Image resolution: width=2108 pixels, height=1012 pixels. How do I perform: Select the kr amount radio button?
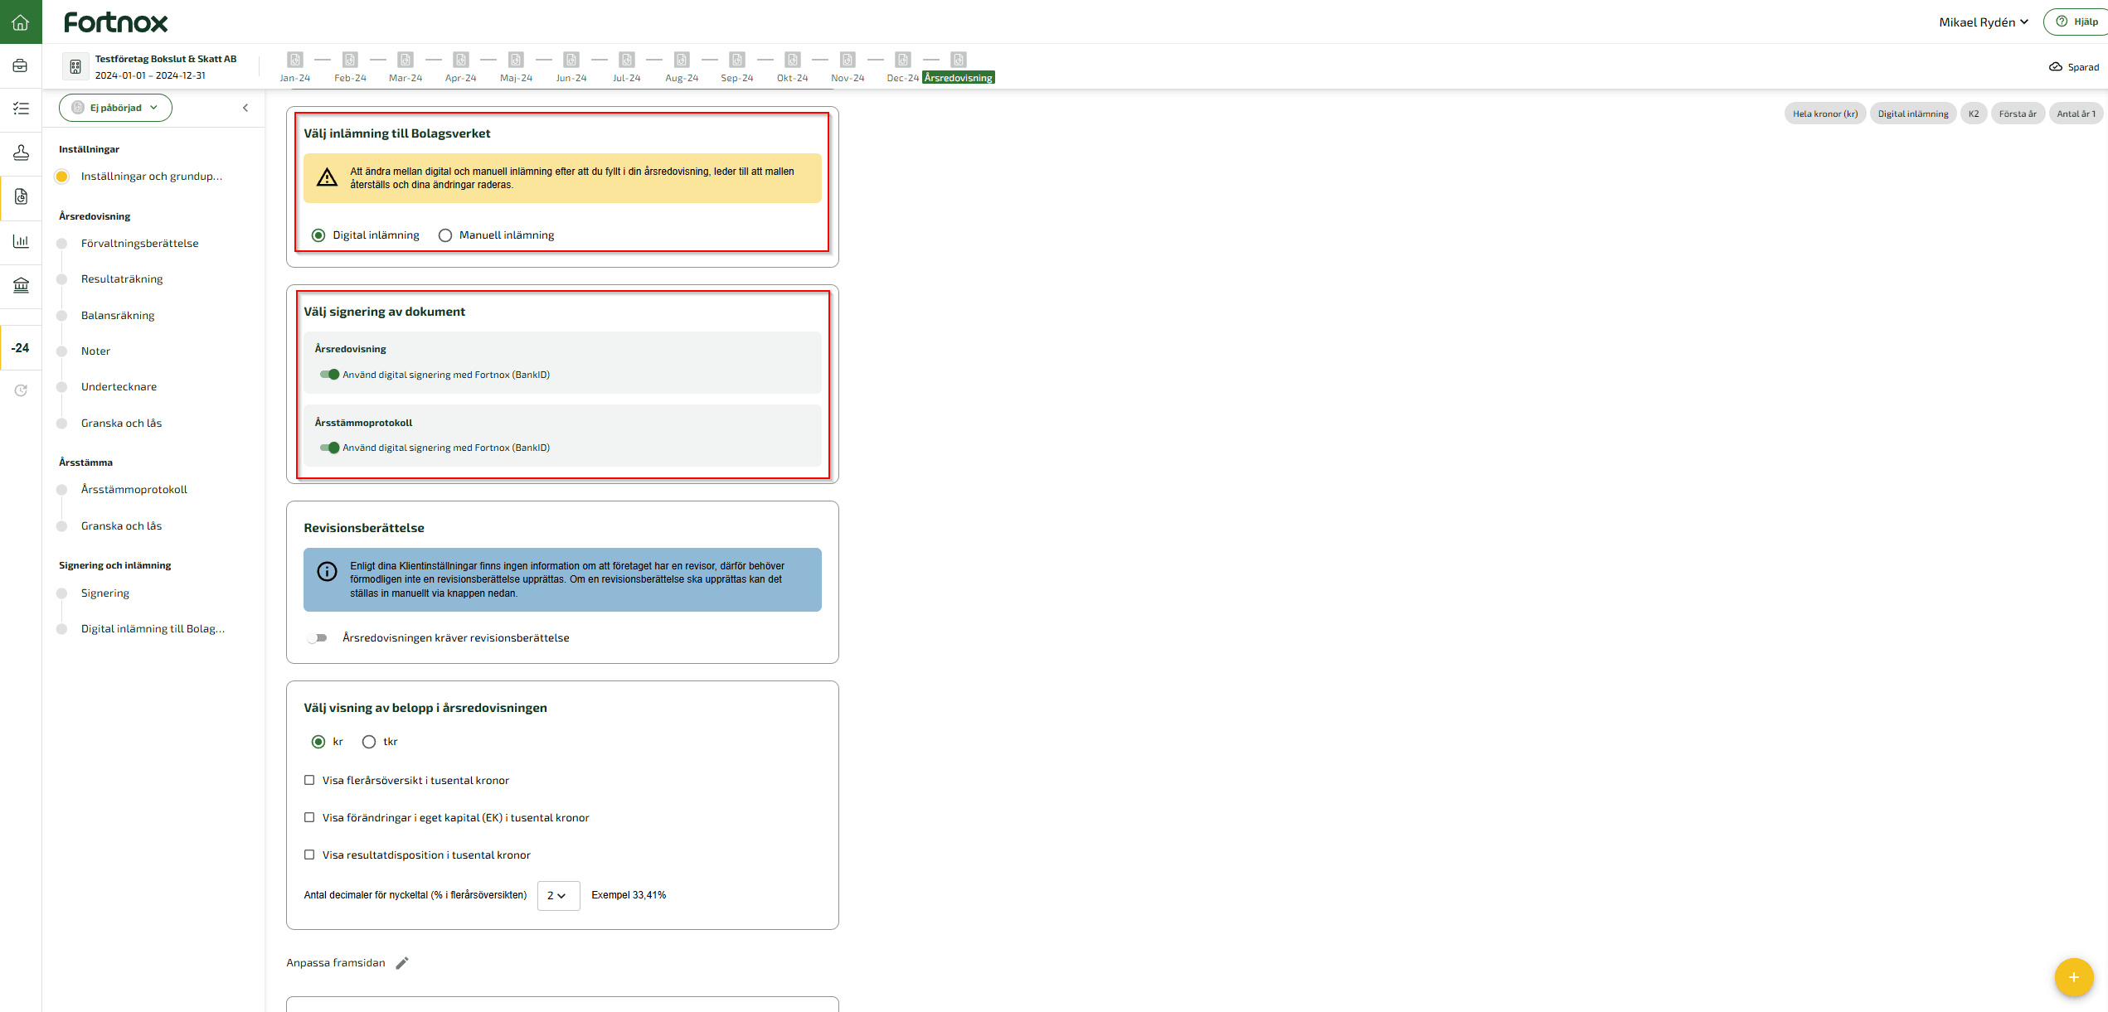(x=318, y=742)
